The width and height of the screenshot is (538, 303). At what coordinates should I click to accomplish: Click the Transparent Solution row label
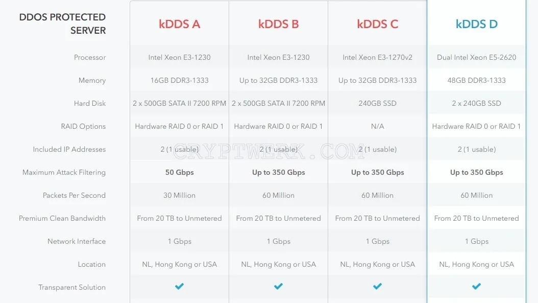point(71,288)
